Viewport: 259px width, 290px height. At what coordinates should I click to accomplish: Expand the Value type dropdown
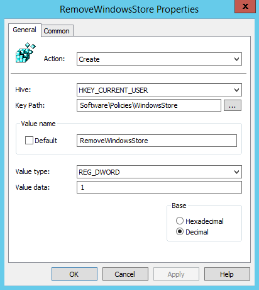(159, 172)
